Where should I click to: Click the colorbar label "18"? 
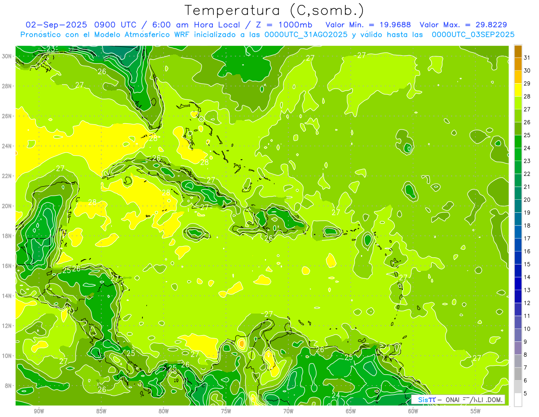click(527, 225)
